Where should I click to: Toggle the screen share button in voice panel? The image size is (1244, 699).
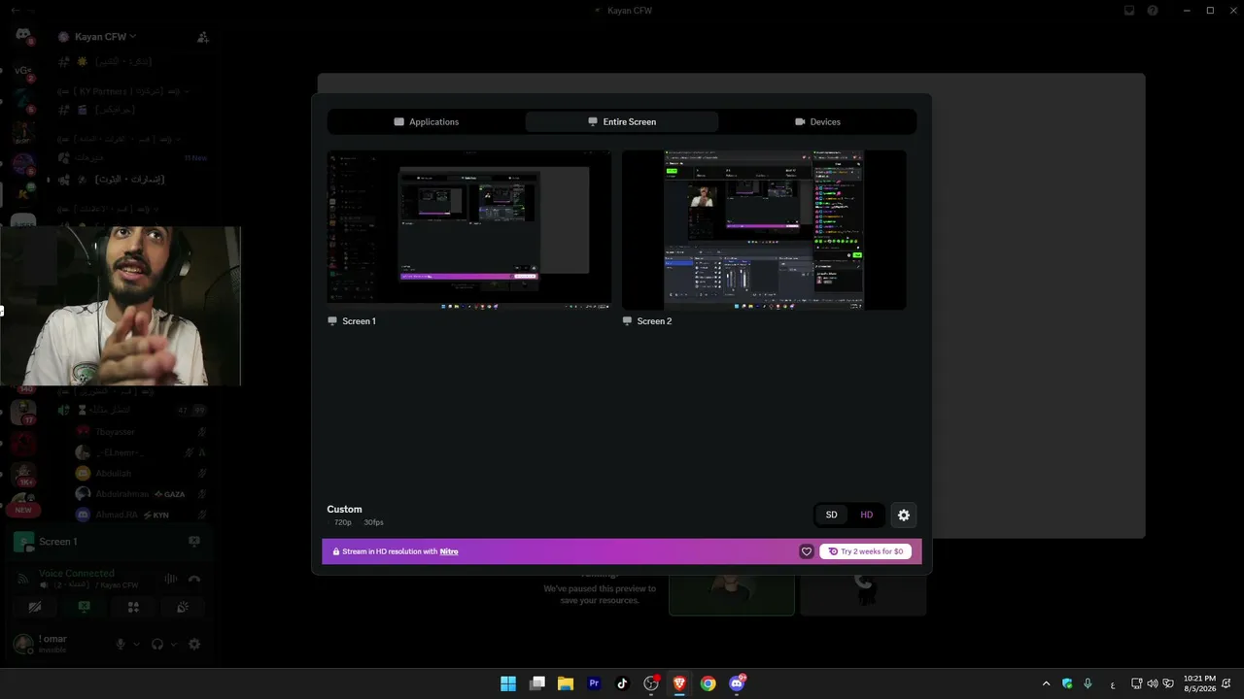click(x=85, y=607)
